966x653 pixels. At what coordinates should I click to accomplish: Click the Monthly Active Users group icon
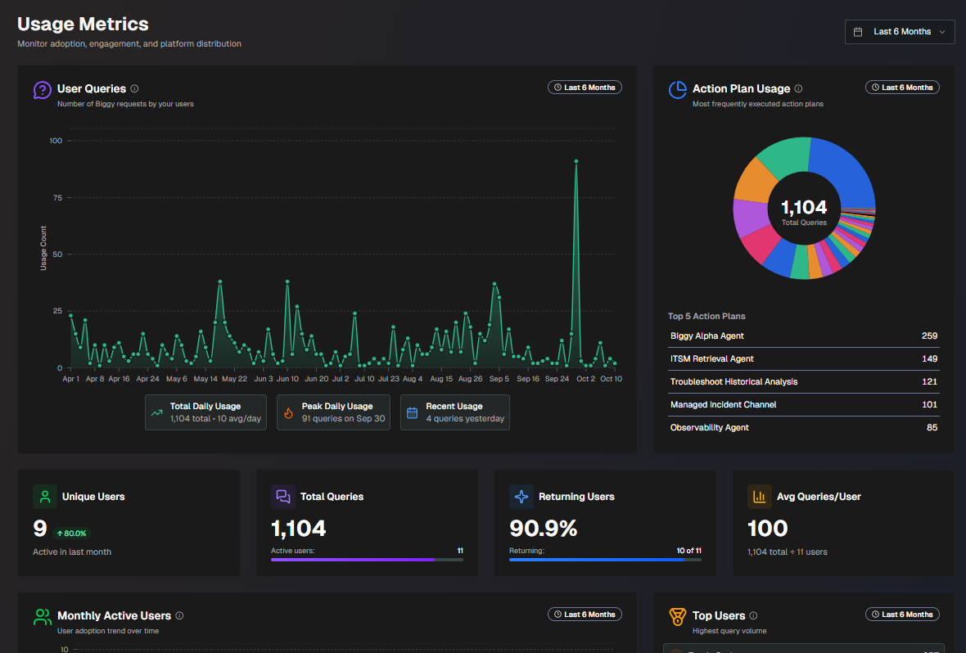coord(42,616)
